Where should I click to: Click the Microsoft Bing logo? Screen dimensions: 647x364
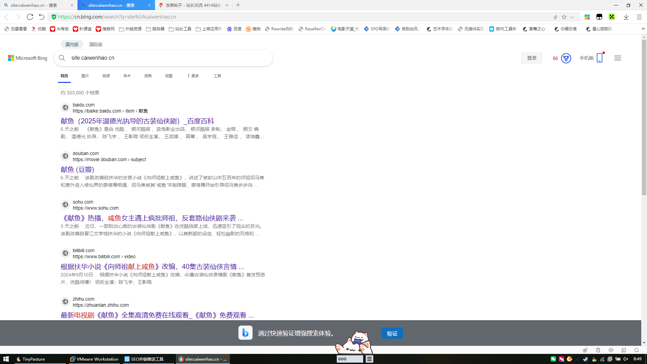coord(28,58)
